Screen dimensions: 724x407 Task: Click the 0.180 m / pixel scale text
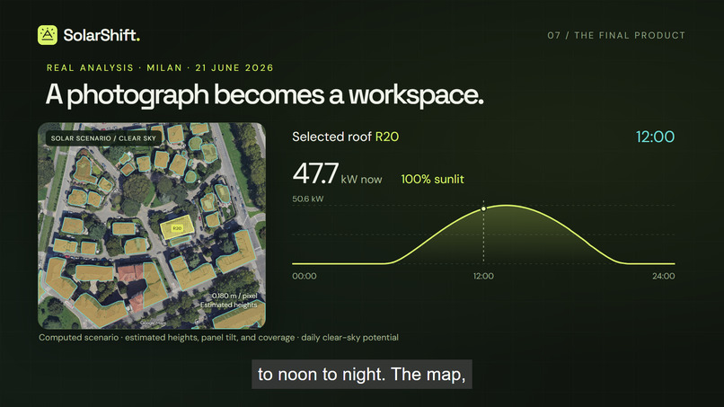(x=234, y=296)
